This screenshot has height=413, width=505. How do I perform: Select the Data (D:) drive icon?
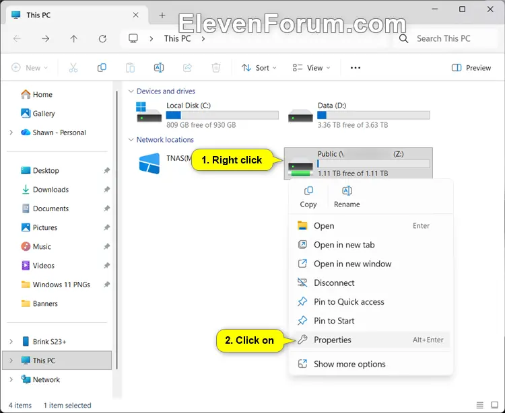point(300,116)
